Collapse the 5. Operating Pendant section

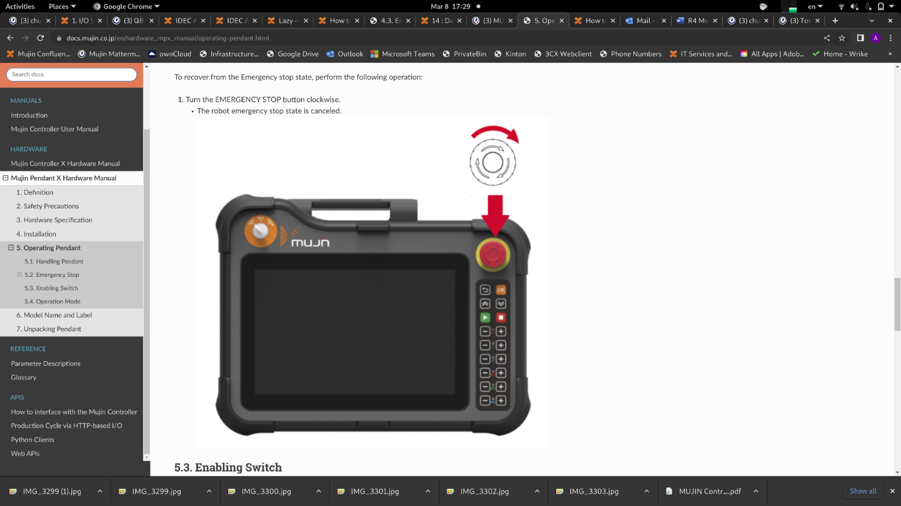pyautogui.click(x=11, y=248)
